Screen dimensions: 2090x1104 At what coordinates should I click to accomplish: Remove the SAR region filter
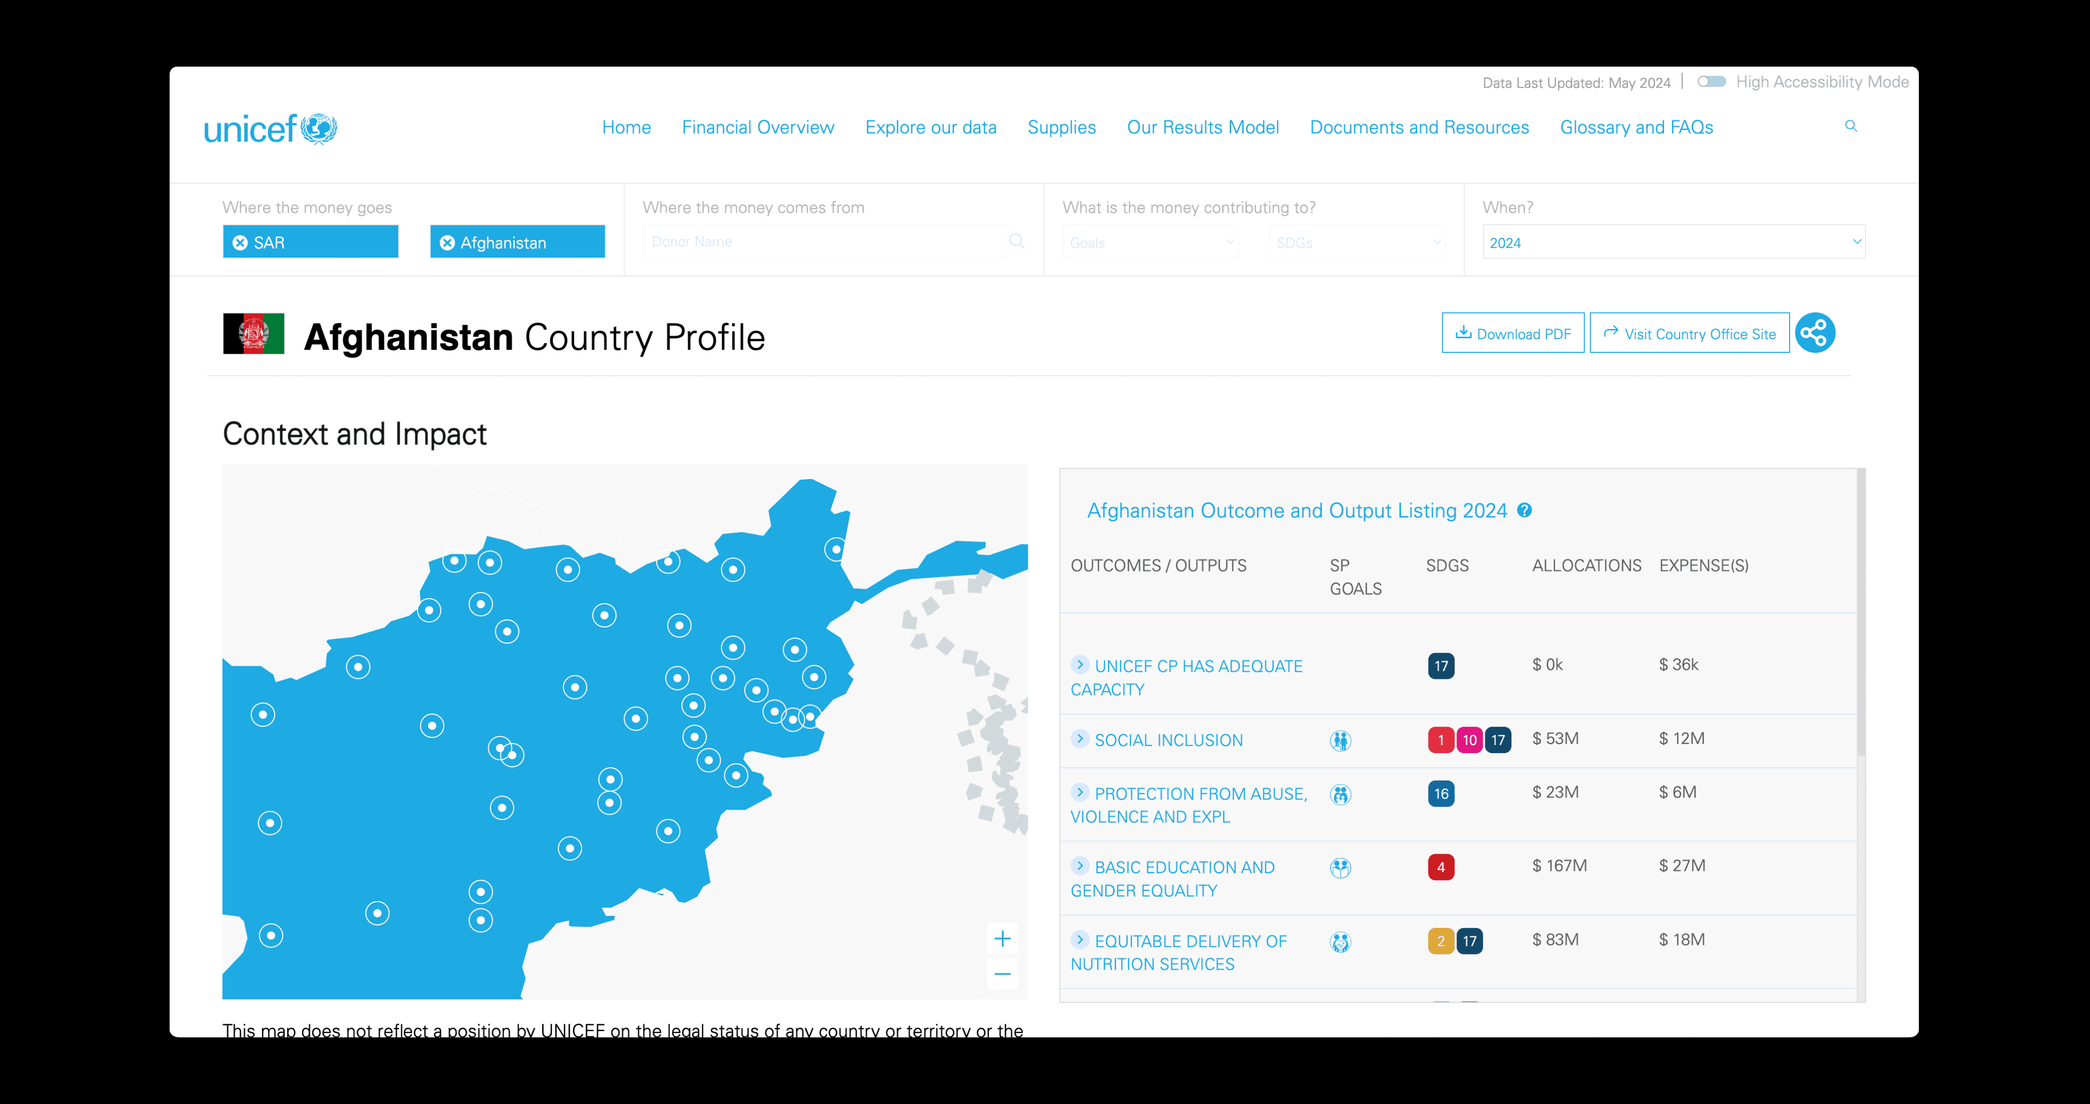point(240,242)
